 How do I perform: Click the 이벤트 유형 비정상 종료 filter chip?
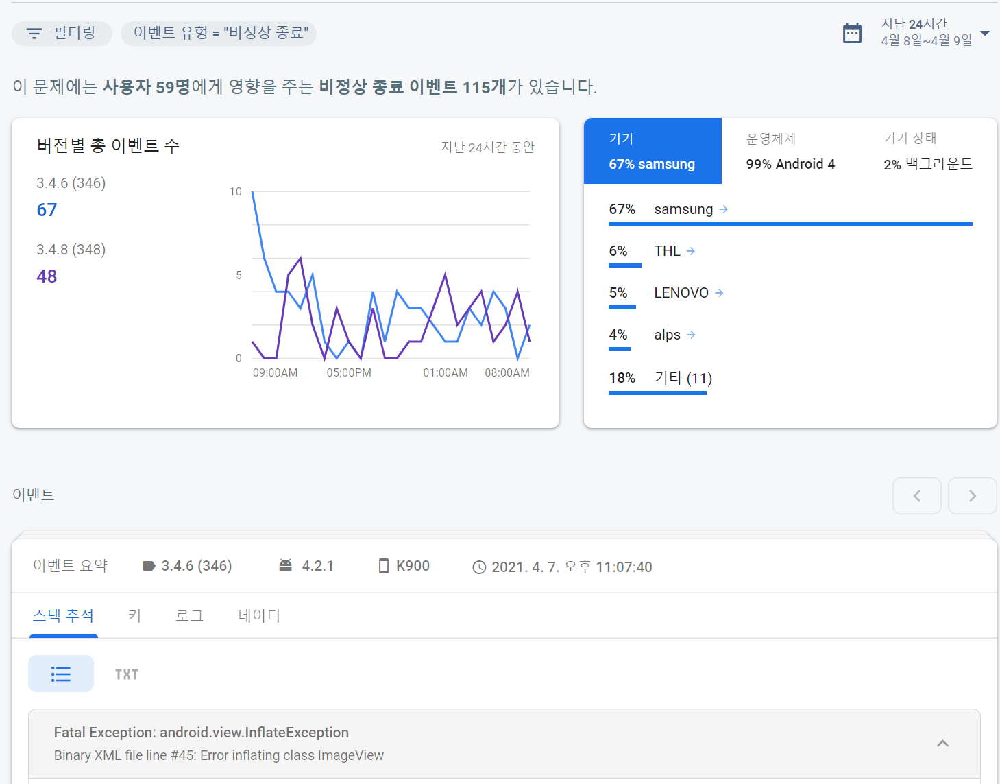pyautogui.click(x=220, y=33)
